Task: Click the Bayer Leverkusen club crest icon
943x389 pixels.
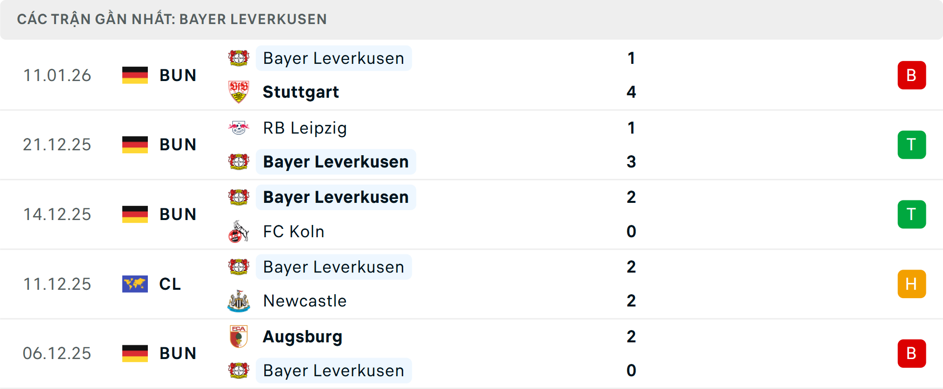Action: [x=240, y=58]
